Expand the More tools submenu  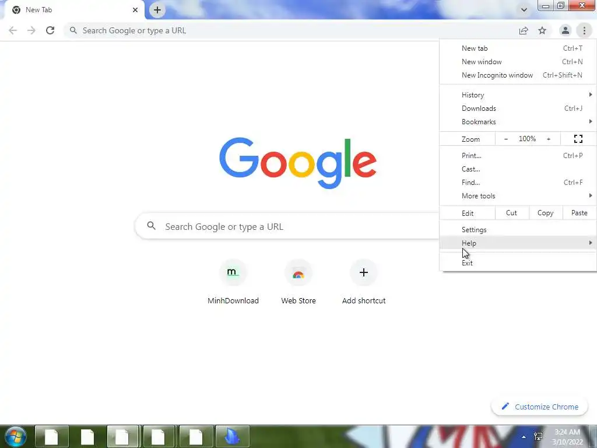pyautogui.click(x=518, y=196)
